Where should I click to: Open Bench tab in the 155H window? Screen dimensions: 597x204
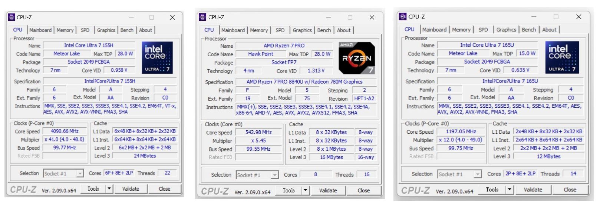pyautogui.click(x=127, y=30)
